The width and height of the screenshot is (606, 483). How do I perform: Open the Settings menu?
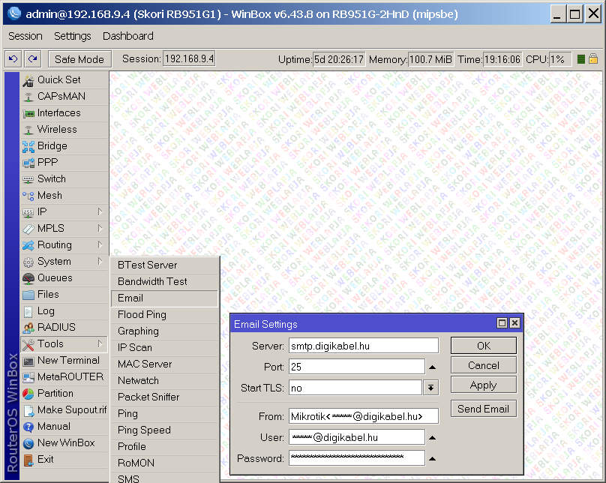(x=72, y=36)
